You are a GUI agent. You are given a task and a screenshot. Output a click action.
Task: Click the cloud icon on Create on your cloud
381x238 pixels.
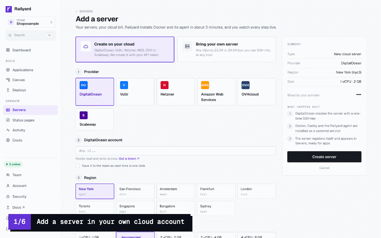click(x=86, y=46)
